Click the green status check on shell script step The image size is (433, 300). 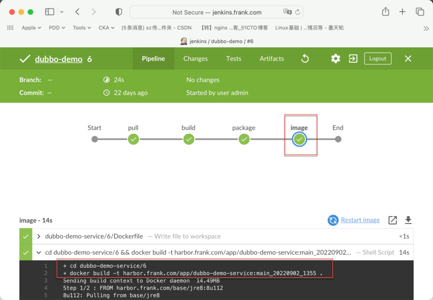coord(26,252)
